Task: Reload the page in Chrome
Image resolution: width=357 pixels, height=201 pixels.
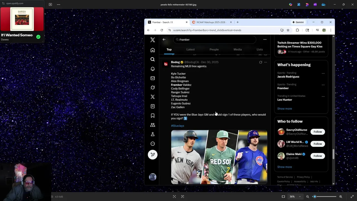Action: coord(162,30)
